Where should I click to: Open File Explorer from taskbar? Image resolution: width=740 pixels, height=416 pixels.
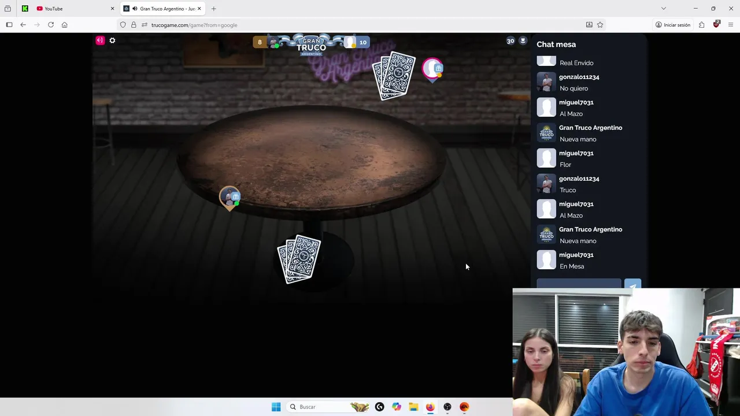[413, 407]
